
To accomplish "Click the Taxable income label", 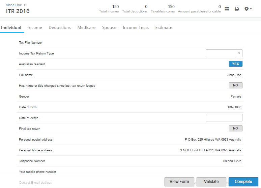I will [163, 11].
